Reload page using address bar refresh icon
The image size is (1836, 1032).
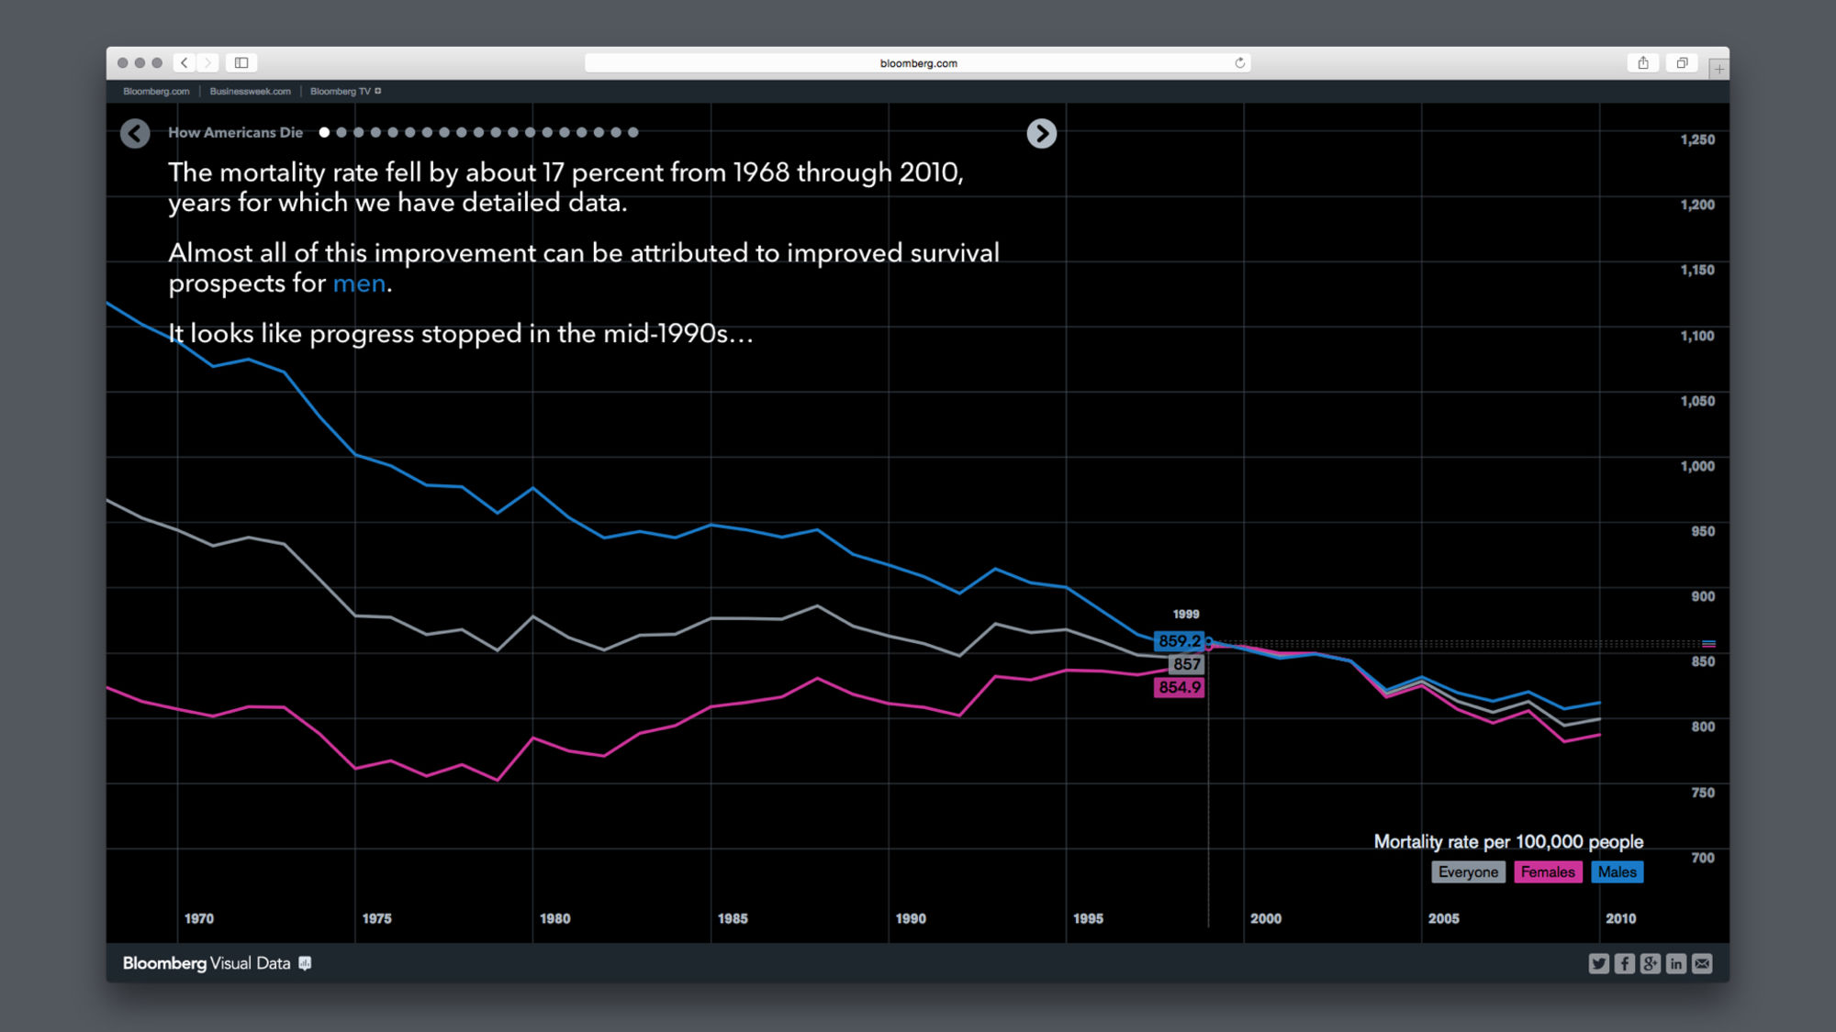pyautogui.click(x=1239, y=62)
